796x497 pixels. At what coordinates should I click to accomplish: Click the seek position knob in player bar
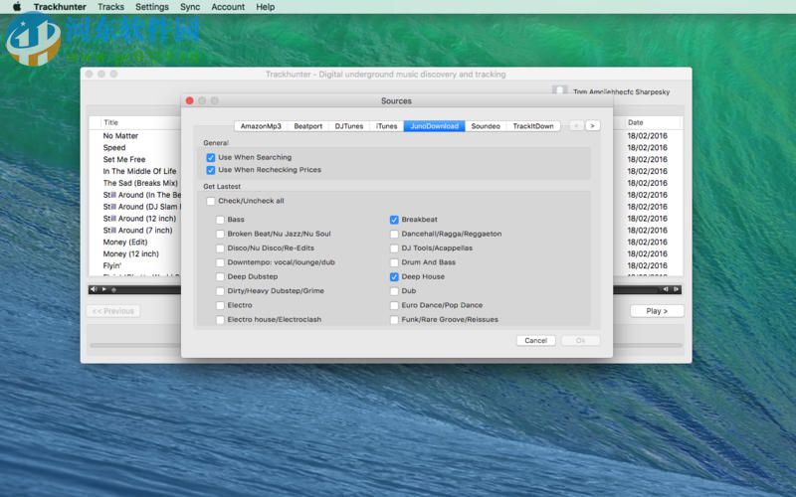coord(113,290)
